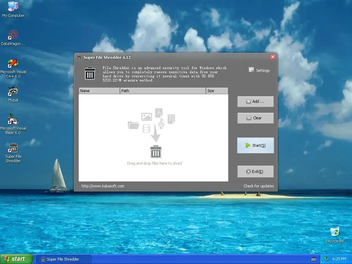Click 'Drag and drop files here to shred' text
This screenshot has height=264, width=352.
[x=154, y=163]
